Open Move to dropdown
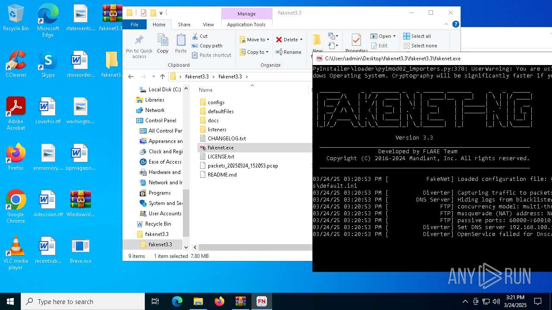Viewport: 552px width, 310px height. pyautogui.click(x=254, y=40)
